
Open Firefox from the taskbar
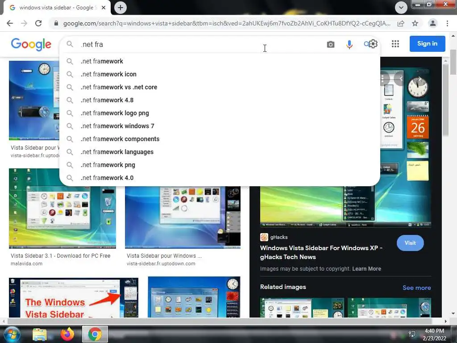pyautogui.click(x=67, y=334)
